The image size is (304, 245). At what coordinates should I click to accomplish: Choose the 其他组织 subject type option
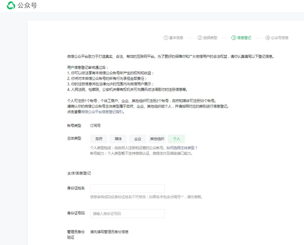(x=157, y=139)
